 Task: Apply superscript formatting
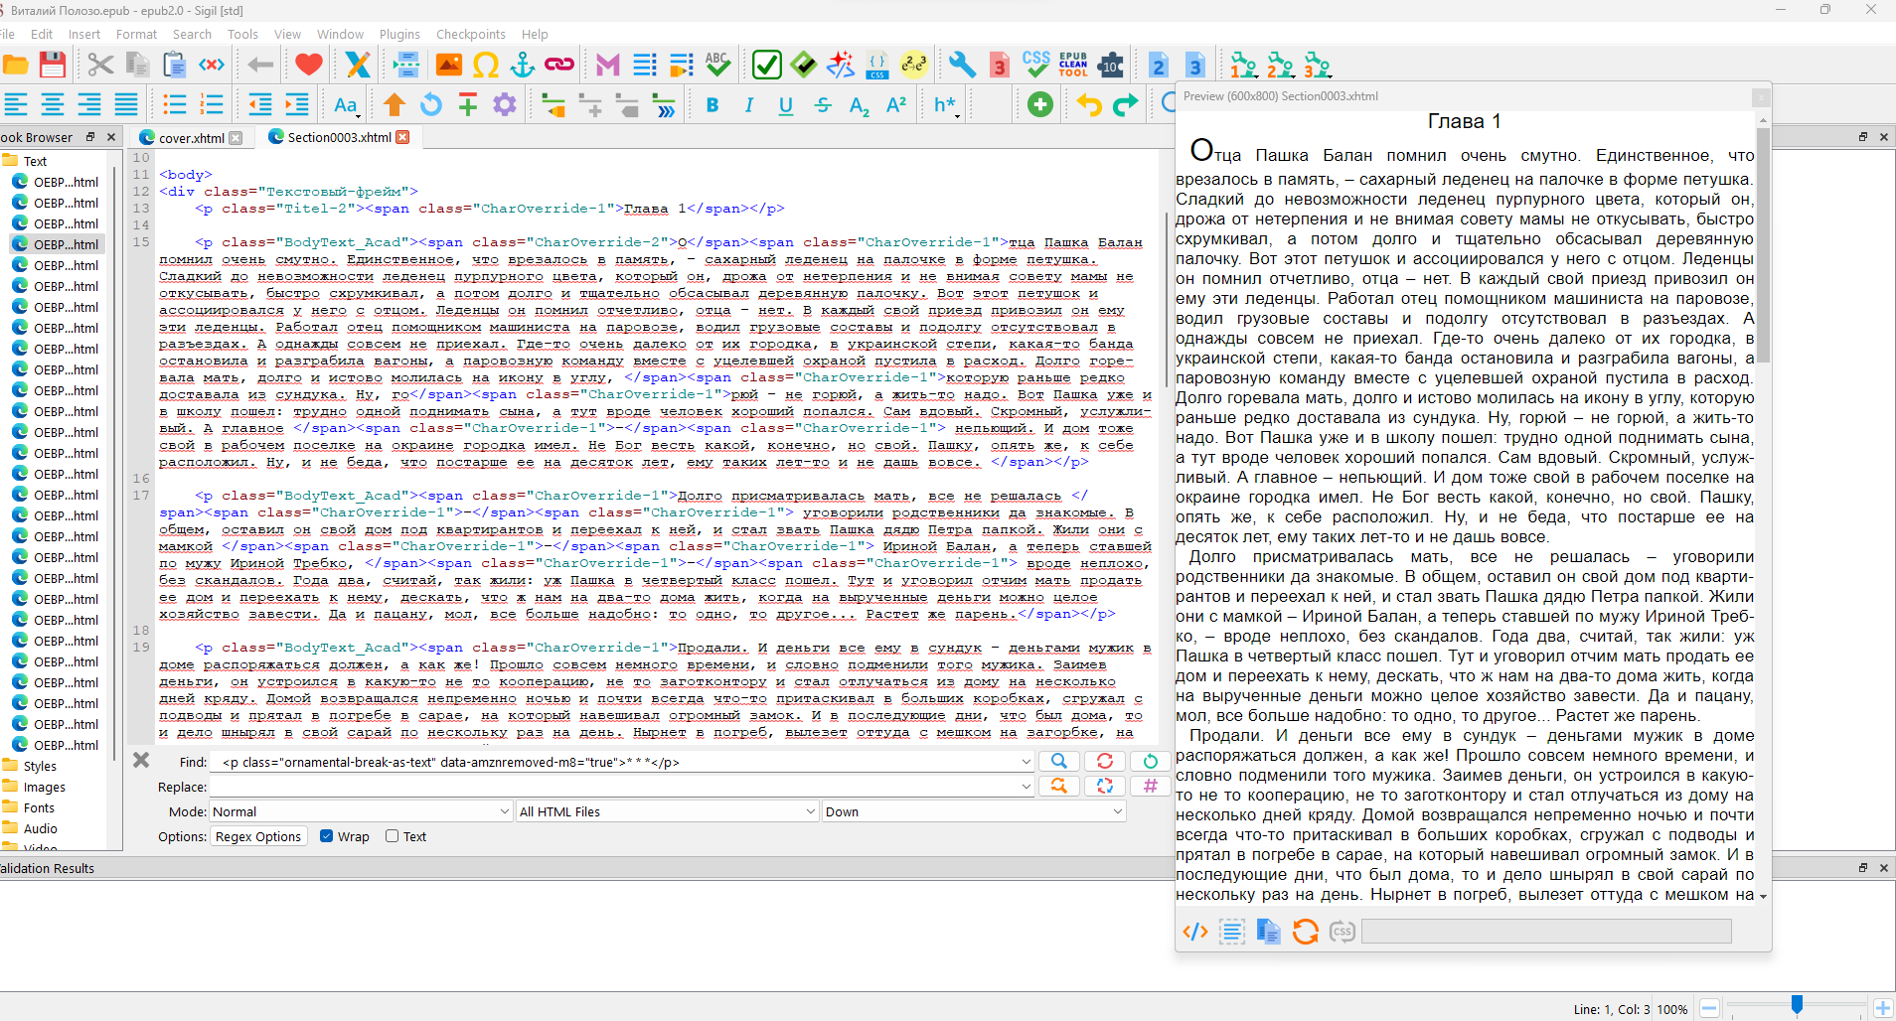click(x=896, y=105)
